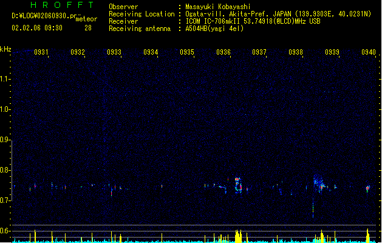The width and height of the screenshot is (382, 243).
Task: Click the 0933 time marker
Action: click(x=114, y=52)
